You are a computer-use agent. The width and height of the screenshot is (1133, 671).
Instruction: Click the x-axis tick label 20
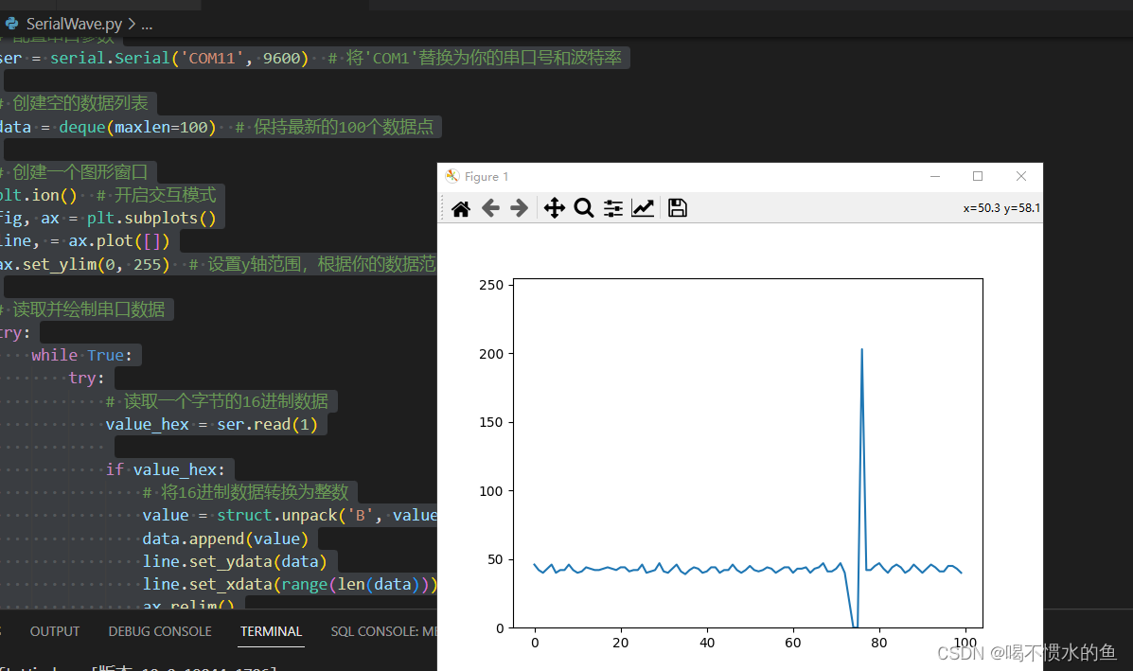(621, 643)
